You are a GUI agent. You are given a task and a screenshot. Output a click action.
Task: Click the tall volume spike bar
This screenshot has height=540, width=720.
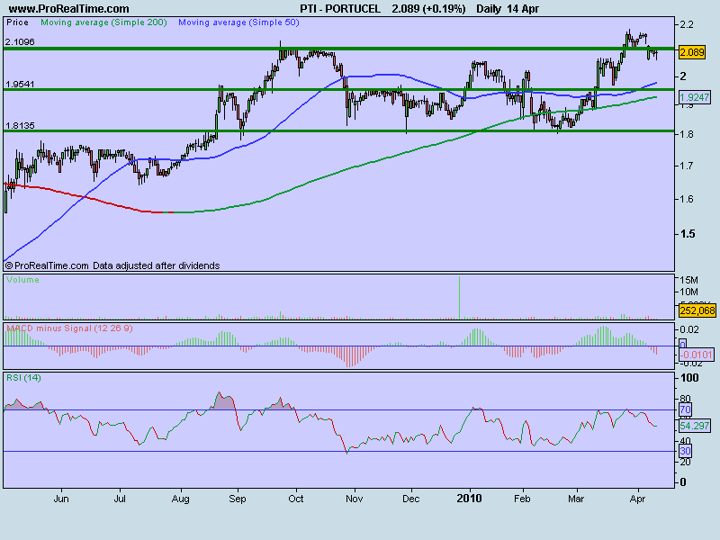(460, 297)
